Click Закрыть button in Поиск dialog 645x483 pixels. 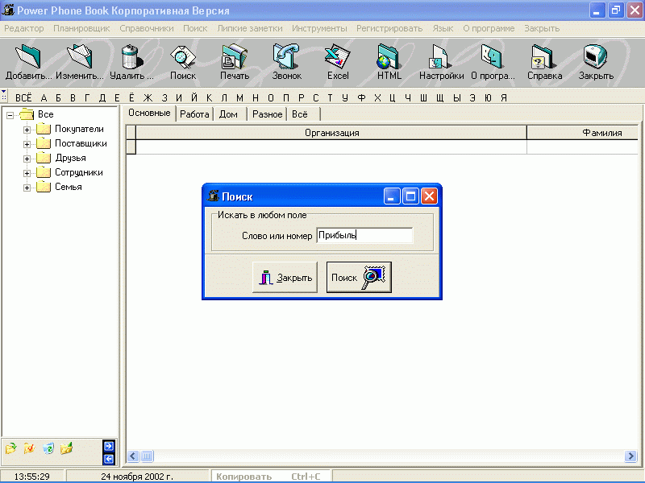click(x=285, y=277)
